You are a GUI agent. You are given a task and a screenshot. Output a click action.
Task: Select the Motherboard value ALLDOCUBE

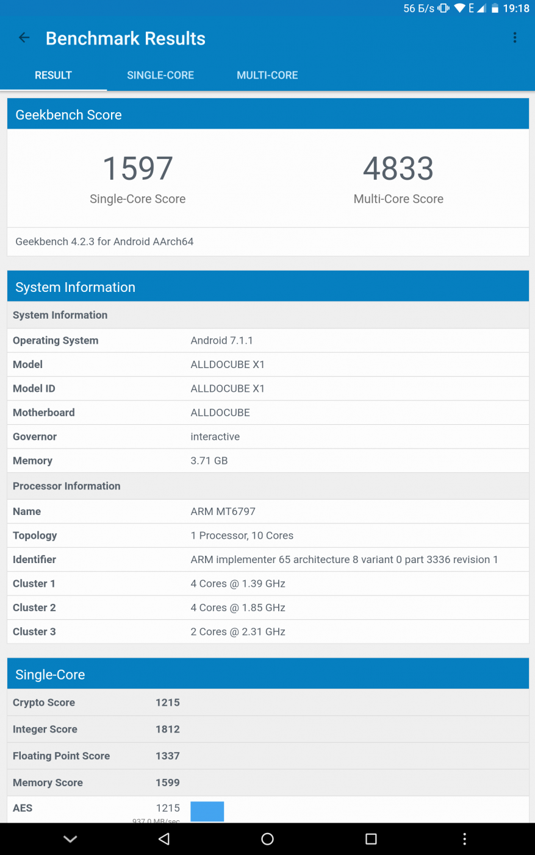(220, 413)
